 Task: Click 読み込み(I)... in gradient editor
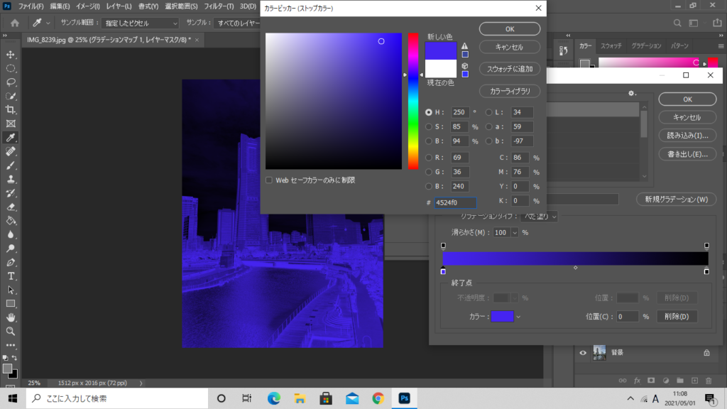(x=687, y=136)
